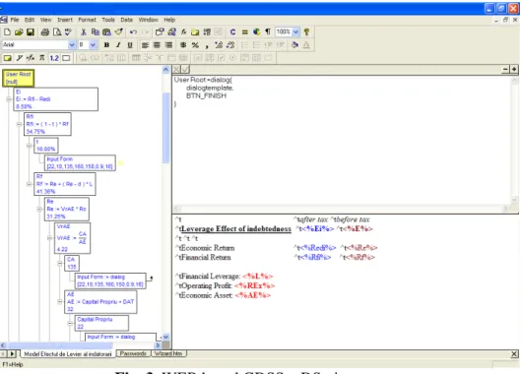
Task: Collapse the Capital Propriu tree node
Action: (x=70, y=323)
